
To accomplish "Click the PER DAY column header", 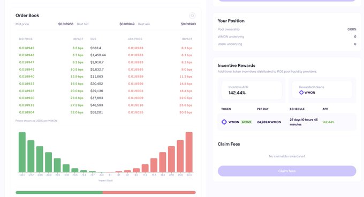I will (x=262, y=109).
